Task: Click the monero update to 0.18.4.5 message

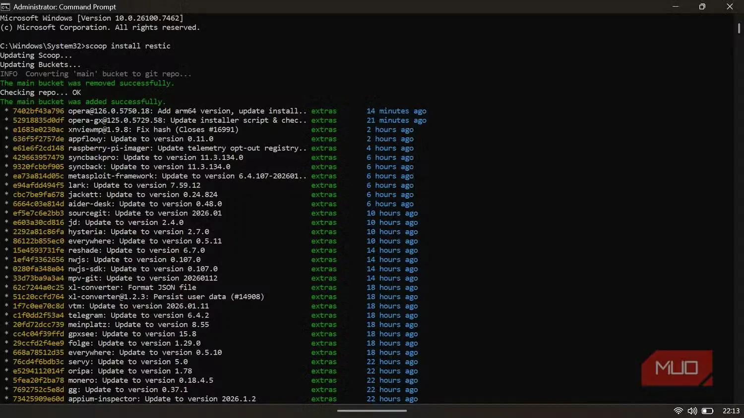Action: pos(141,380)
